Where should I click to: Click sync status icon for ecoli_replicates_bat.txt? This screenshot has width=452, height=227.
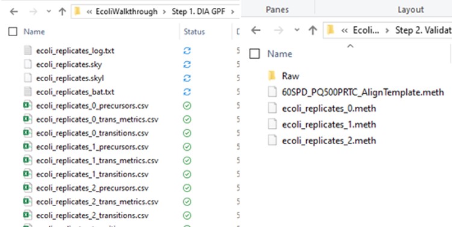coord(187,92)
